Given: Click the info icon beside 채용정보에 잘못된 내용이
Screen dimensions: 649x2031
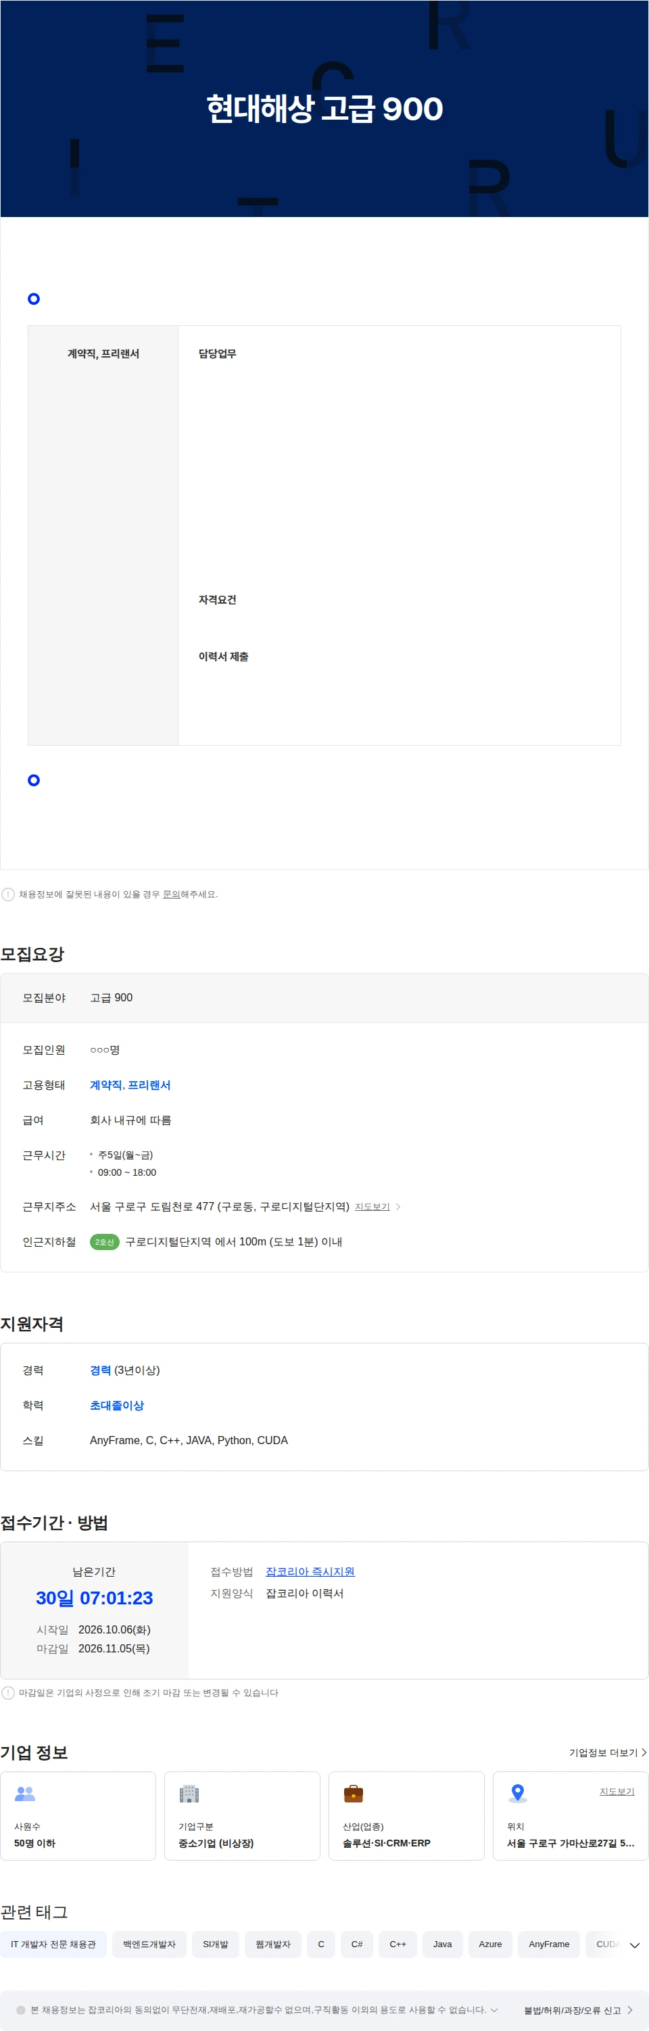Looking at the screenshot, I should tap(8, 894).
